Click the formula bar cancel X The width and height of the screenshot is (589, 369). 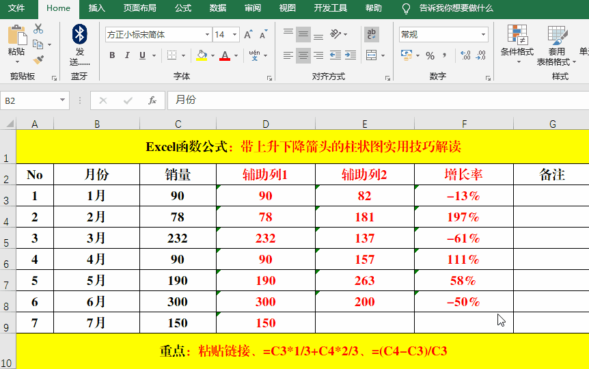click(103, 100)
